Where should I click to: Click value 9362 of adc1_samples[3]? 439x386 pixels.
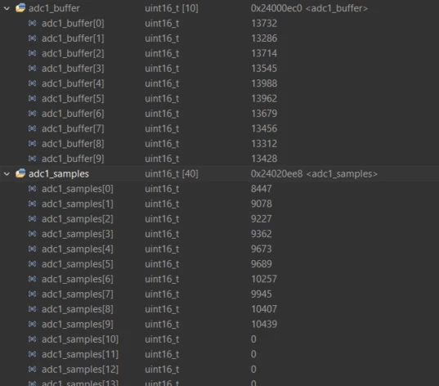(x=262, y=234)
